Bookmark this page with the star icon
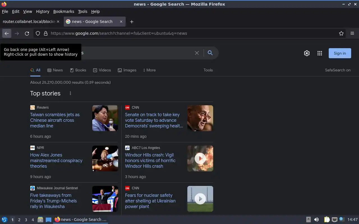 click(341, 33)
